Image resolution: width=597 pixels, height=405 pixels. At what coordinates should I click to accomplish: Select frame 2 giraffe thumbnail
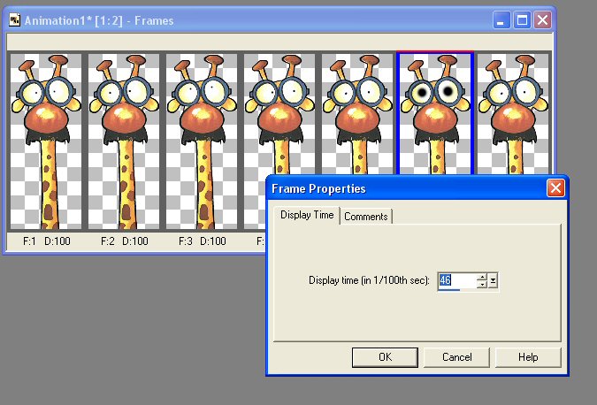pyautogui.click(x=124, y=141)
